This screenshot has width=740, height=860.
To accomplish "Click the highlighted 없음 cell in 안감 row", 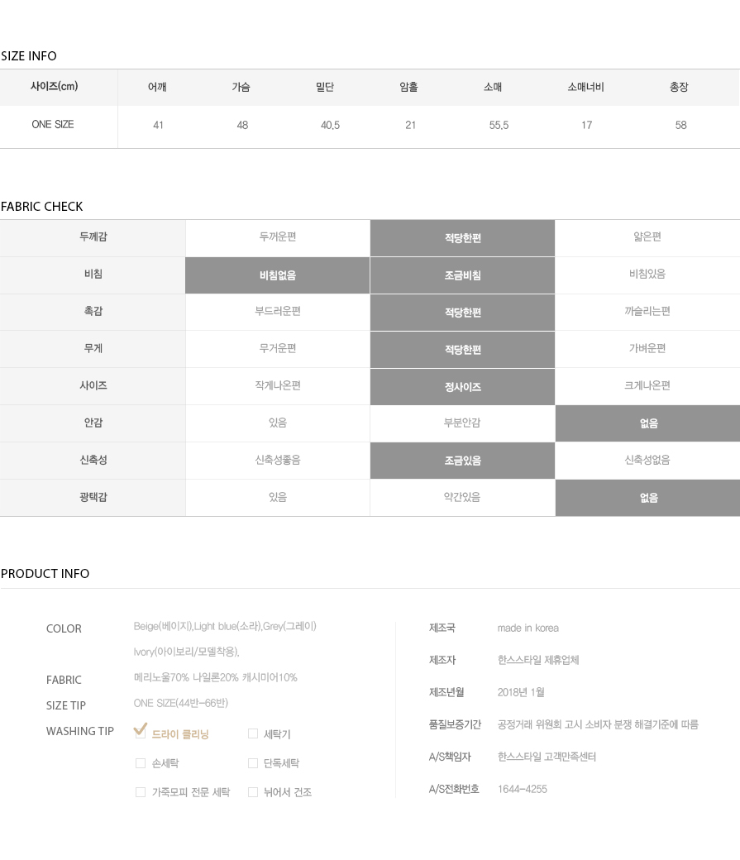I will pyautogui.click(x=648, y=423).
